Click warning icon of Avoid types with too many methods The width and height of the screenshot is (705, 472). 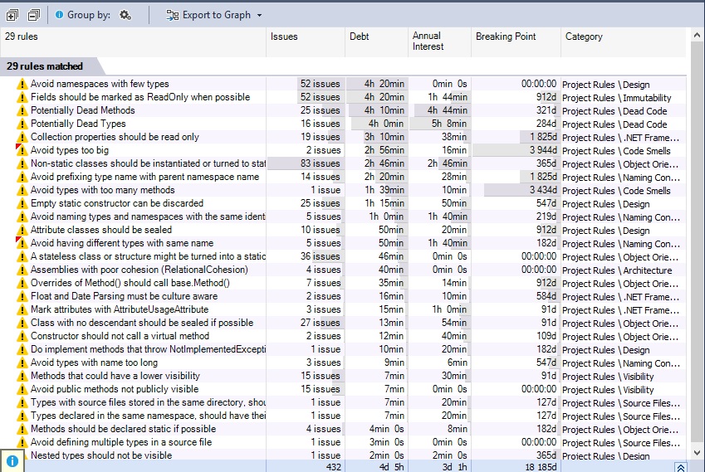[x=22, y=190]
